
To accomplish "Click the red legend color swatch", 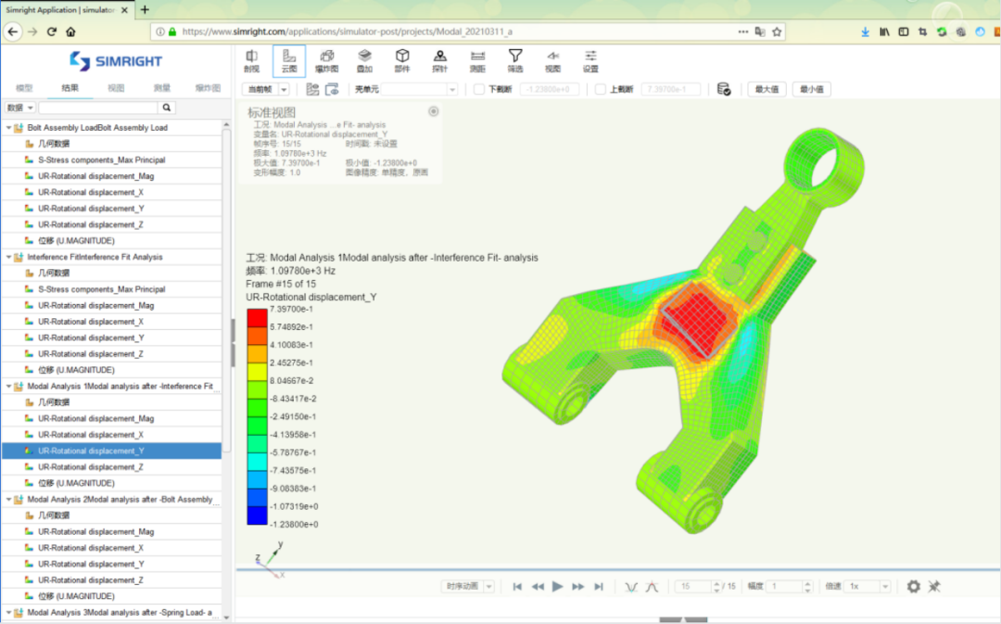I will click(258, 318).
